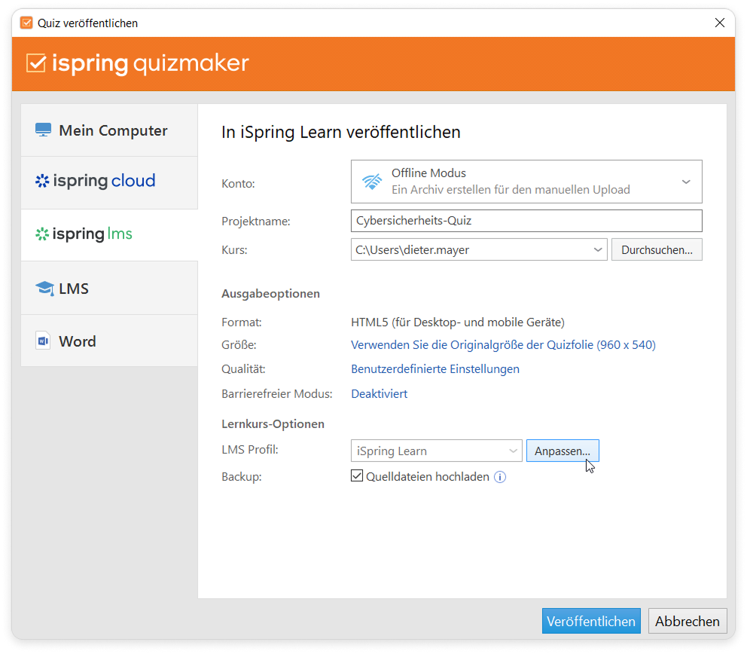Image resolution: width=747 pixels, height=654 pixels.
Task: Click the Word document icon
Action: 43,341
